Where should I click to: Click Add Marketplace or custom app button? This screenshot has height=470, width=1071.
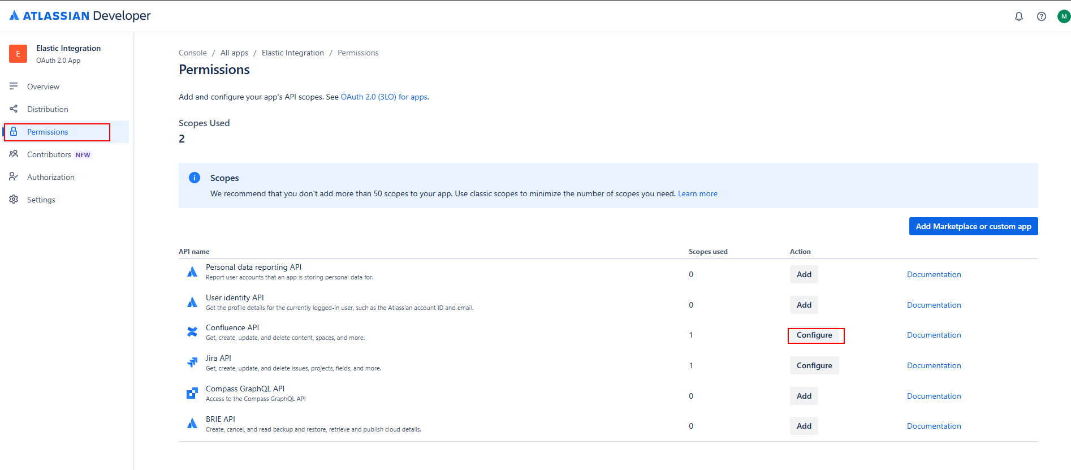974,226
